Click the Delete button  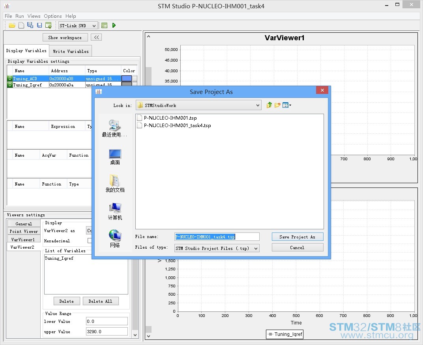click(x=67, y=301)
